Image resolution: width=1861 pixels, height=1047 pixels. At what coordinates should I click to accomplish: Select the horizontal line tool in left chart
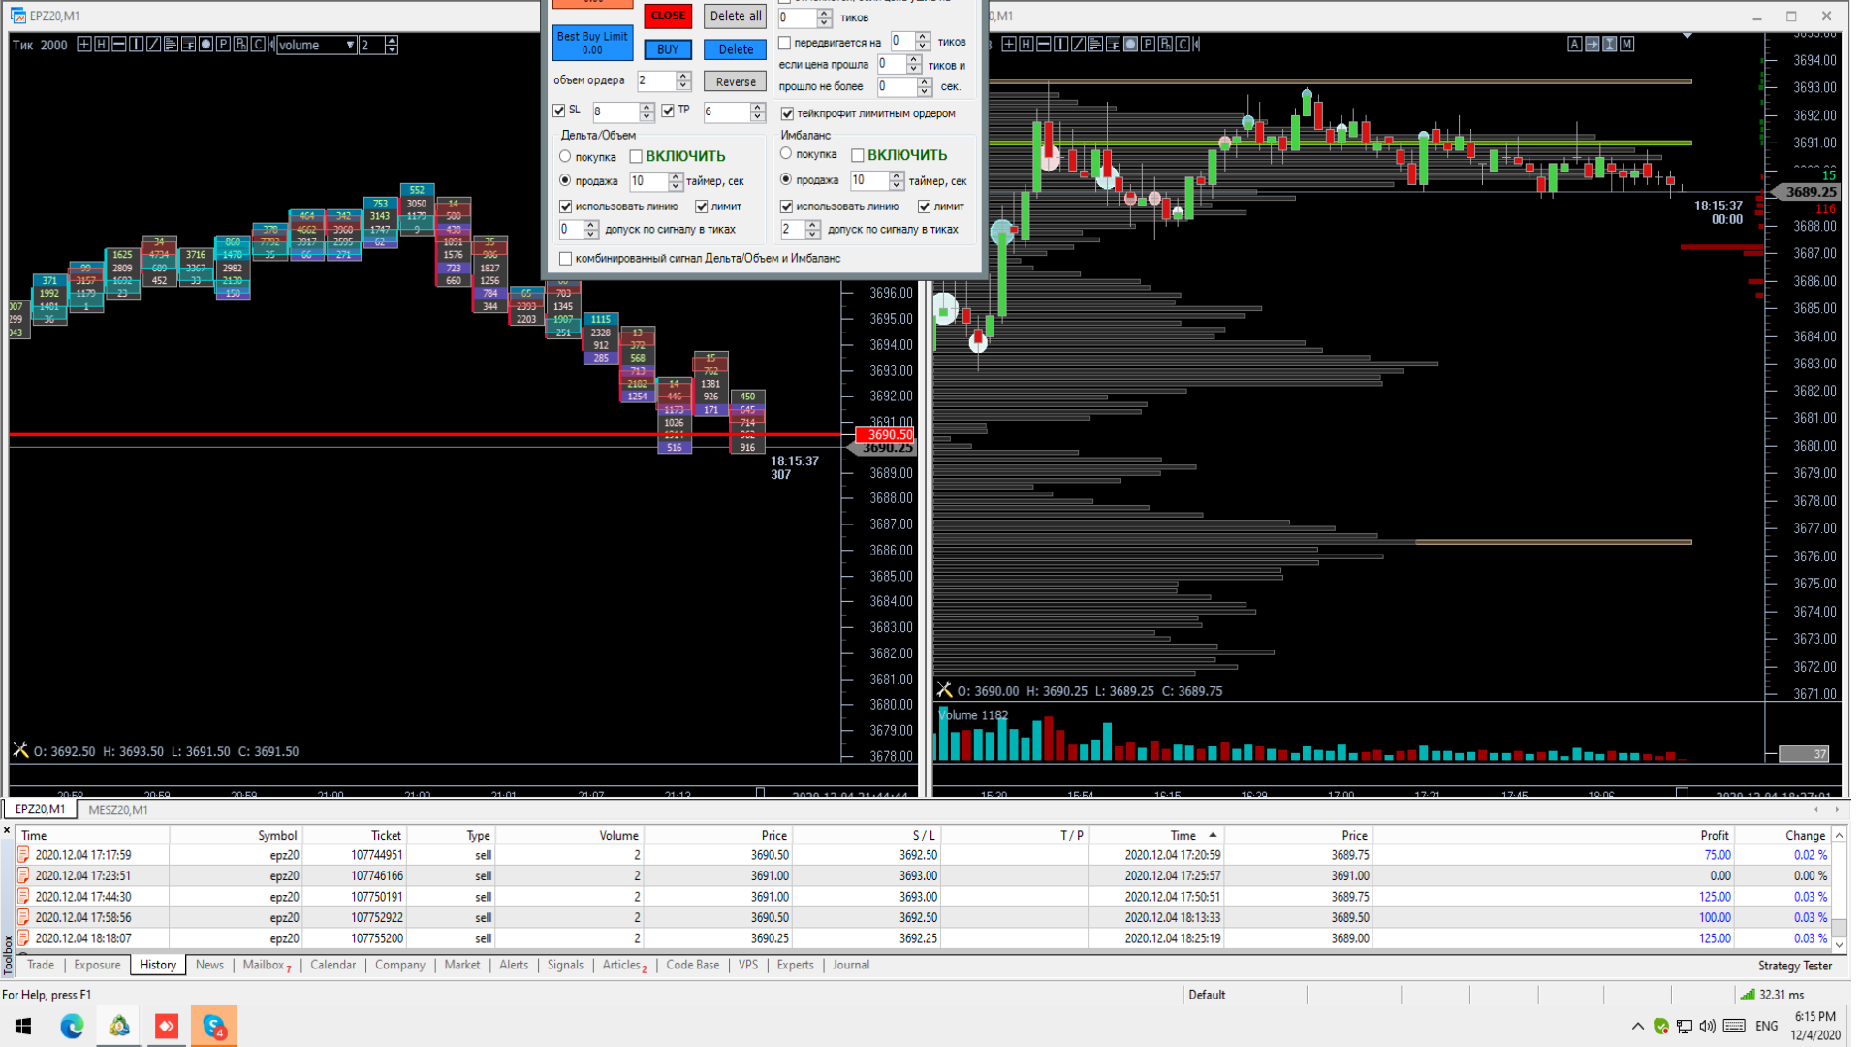tap(118, 45)
